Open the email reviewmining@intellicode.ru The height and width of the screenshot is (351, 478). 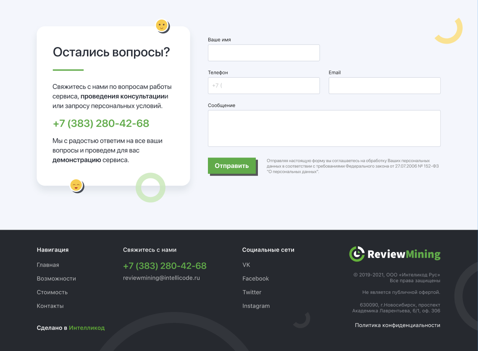tap(162, 278)
